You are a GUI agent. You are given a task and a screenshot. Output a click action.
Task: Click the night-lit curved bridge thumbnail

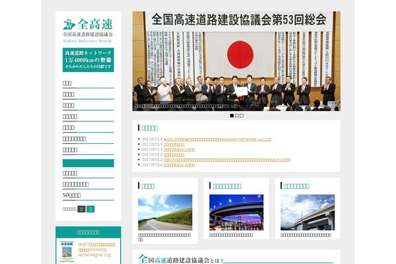pos(236,213)
